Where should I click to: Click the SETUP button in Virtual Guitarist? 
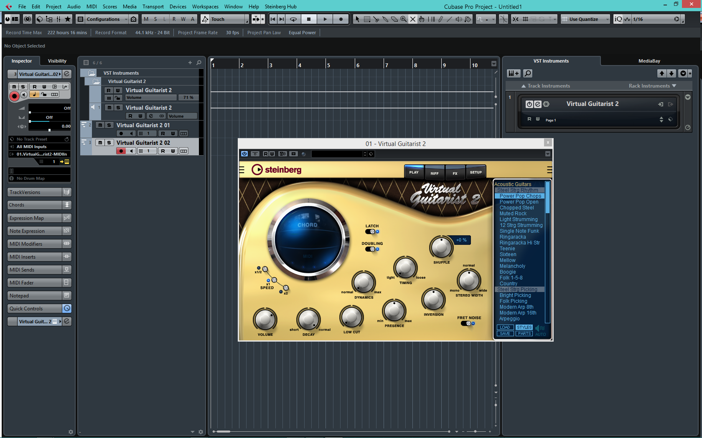[476, 172]
